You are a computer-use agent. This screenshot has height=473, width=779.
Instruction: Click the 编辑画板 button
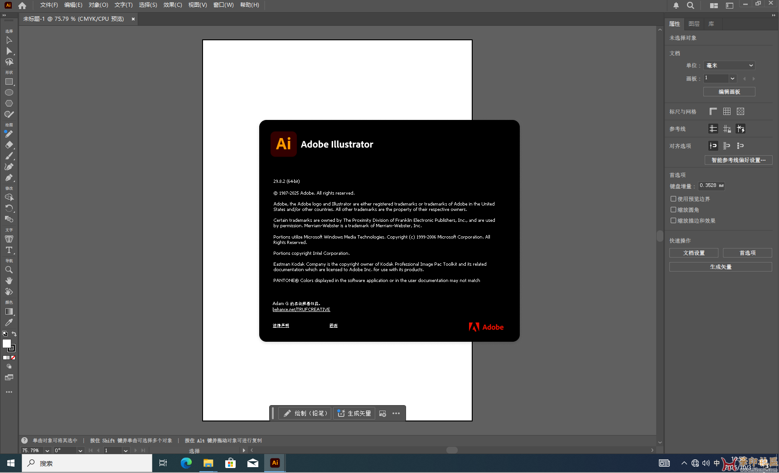click(729, 92)
